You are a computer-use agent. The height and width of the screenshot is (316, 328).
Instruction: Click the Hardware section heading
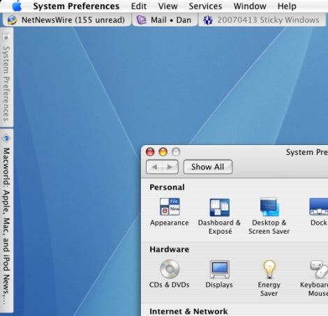pos(169,249)
